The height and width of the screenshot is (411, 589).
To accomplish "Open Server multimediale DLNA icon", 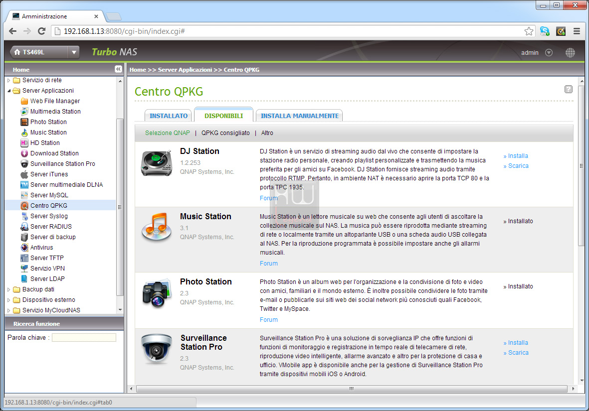I will [24, 185].
